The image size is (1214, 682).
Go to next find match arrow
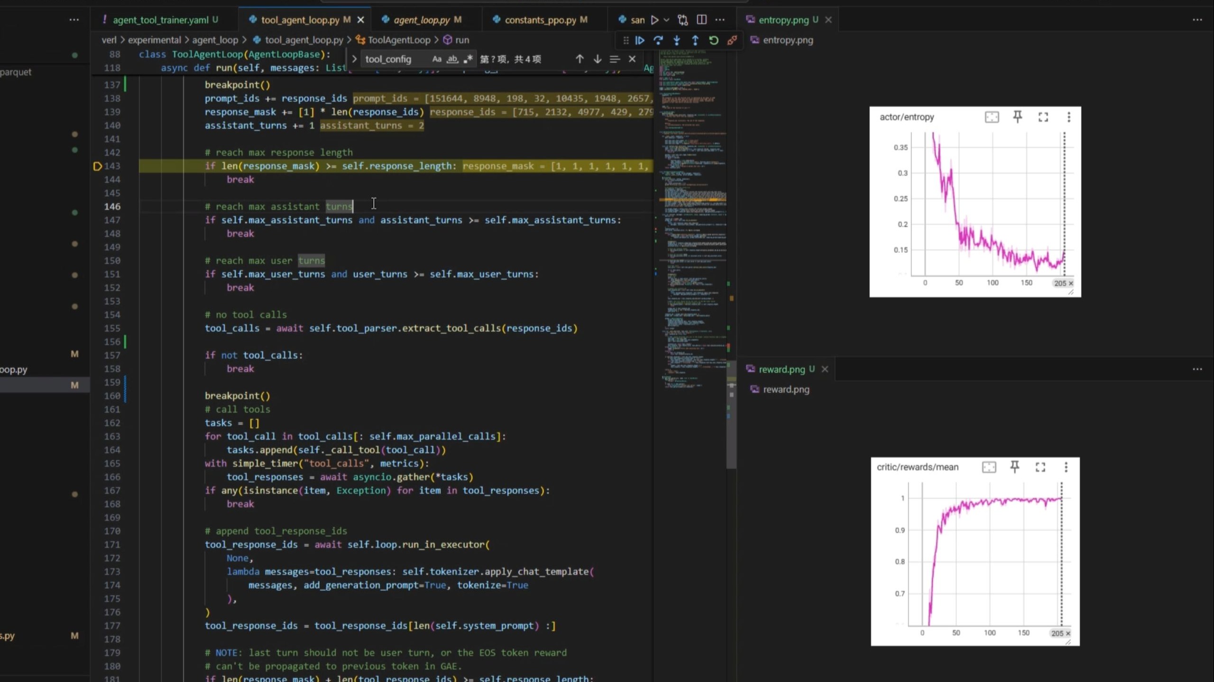click(598, 59)
